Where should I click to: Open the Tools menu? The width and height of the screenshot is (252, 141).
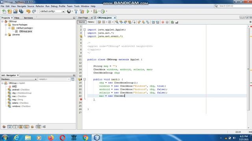point(77,6)
